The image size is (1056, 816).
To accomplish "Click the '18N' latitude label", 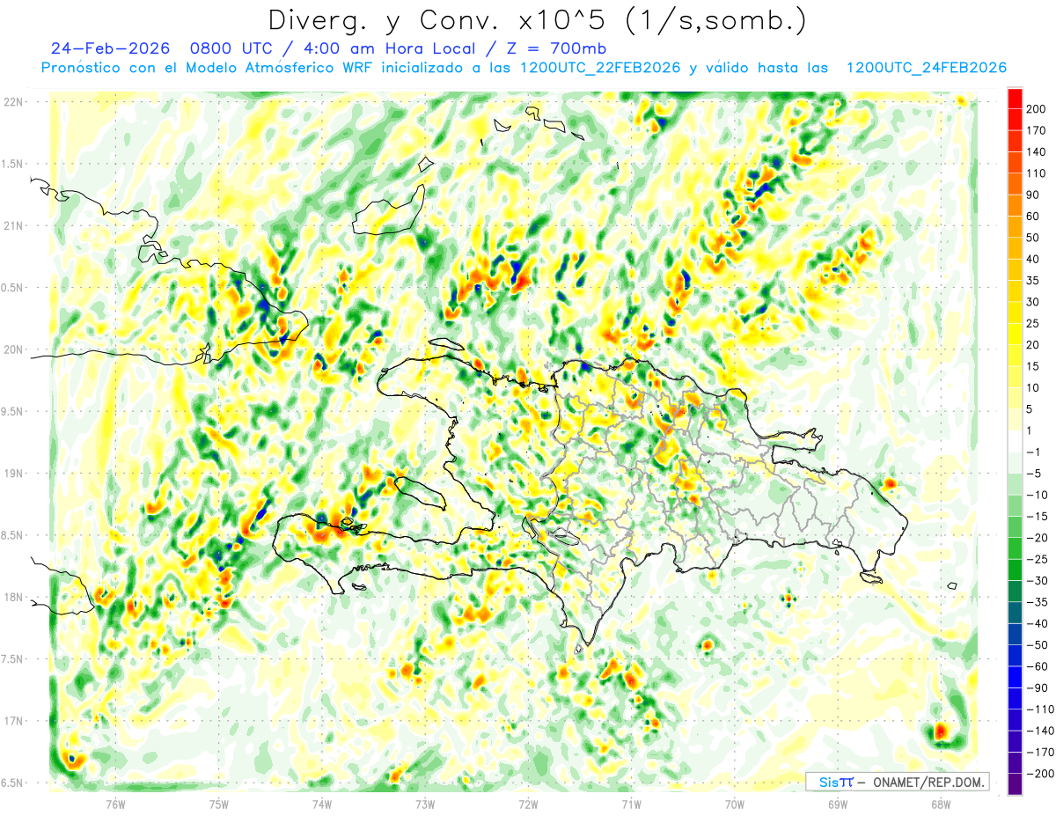I will [x=12, y=597].
